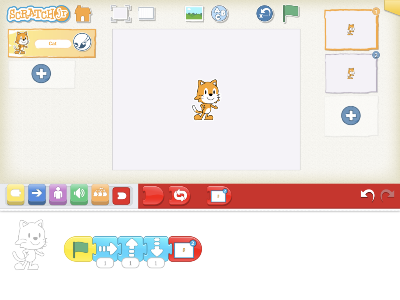Screen dimensions: 400x300
Task: Open the orange control blocks category
Action: tap(100, 194)
